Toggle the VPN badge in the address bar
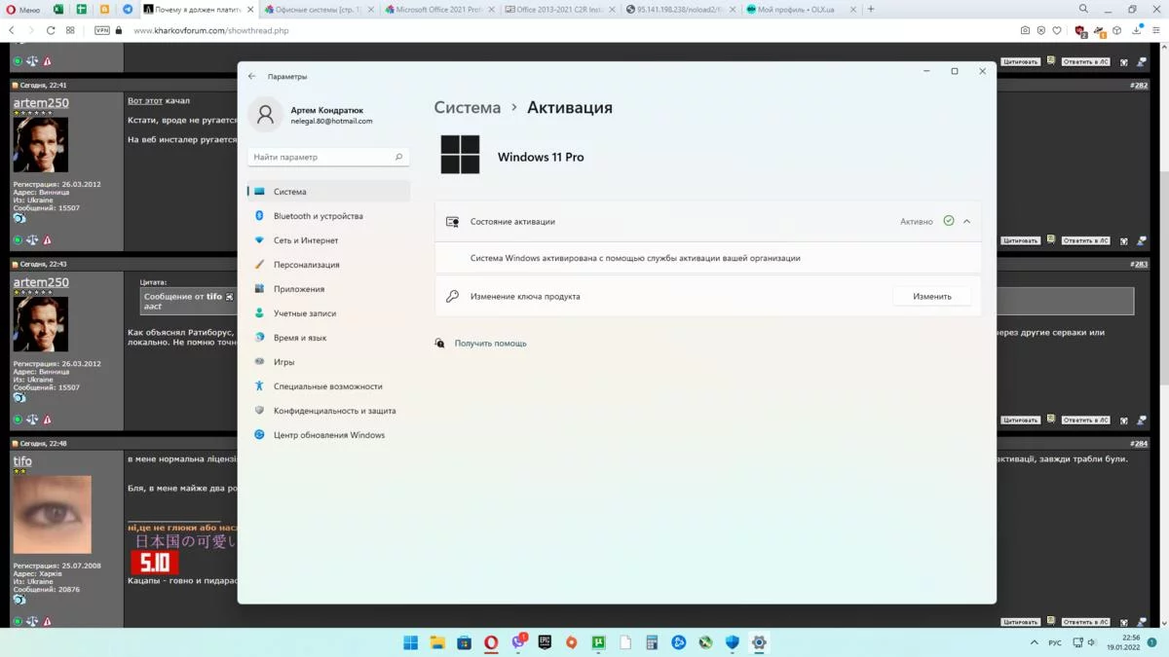Screen dimensions: 1169x657 click(101, 30)
